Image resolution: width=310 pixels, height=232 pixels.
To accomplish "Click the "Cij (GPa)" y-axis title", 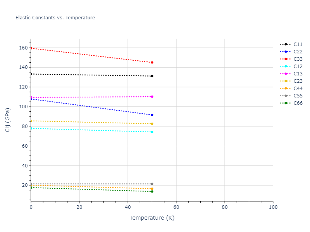I will 8,120.
